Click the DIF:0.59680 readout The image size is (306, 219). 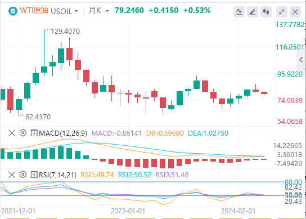coord(165,133)
